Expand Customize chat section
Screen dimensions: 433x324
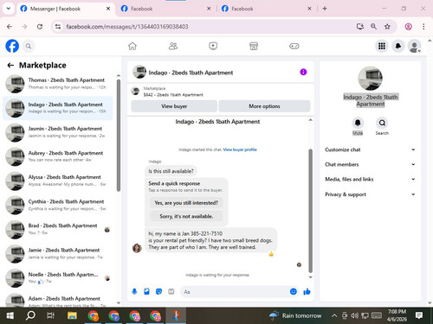tap(371, 149)
